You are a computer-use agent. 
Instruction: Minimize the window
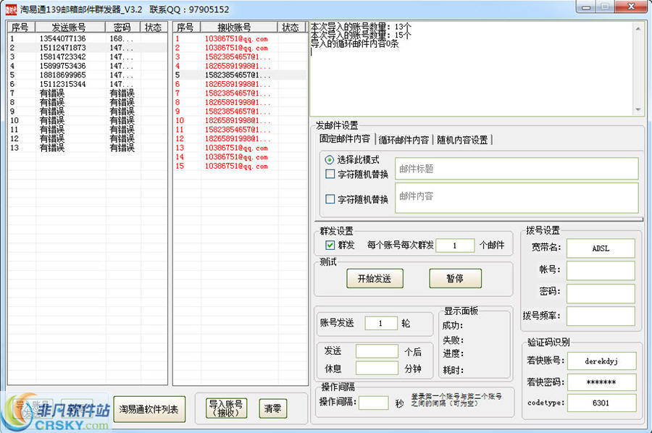point(586,7)
